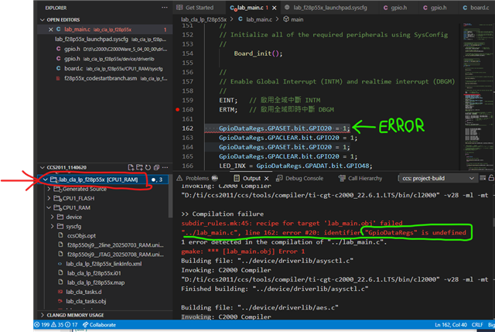Open Explorer panel more actions menu
Image resolution: width=495 pixels, height=332 pixels.
tap(165, 8)
